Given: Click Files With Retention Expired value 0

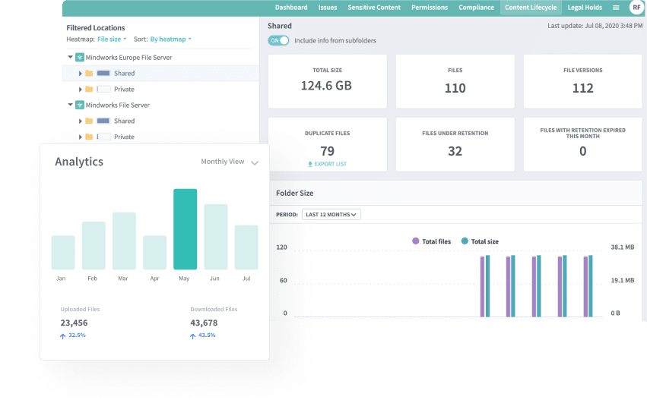Looking at the screenshot, I should (582, 151).
